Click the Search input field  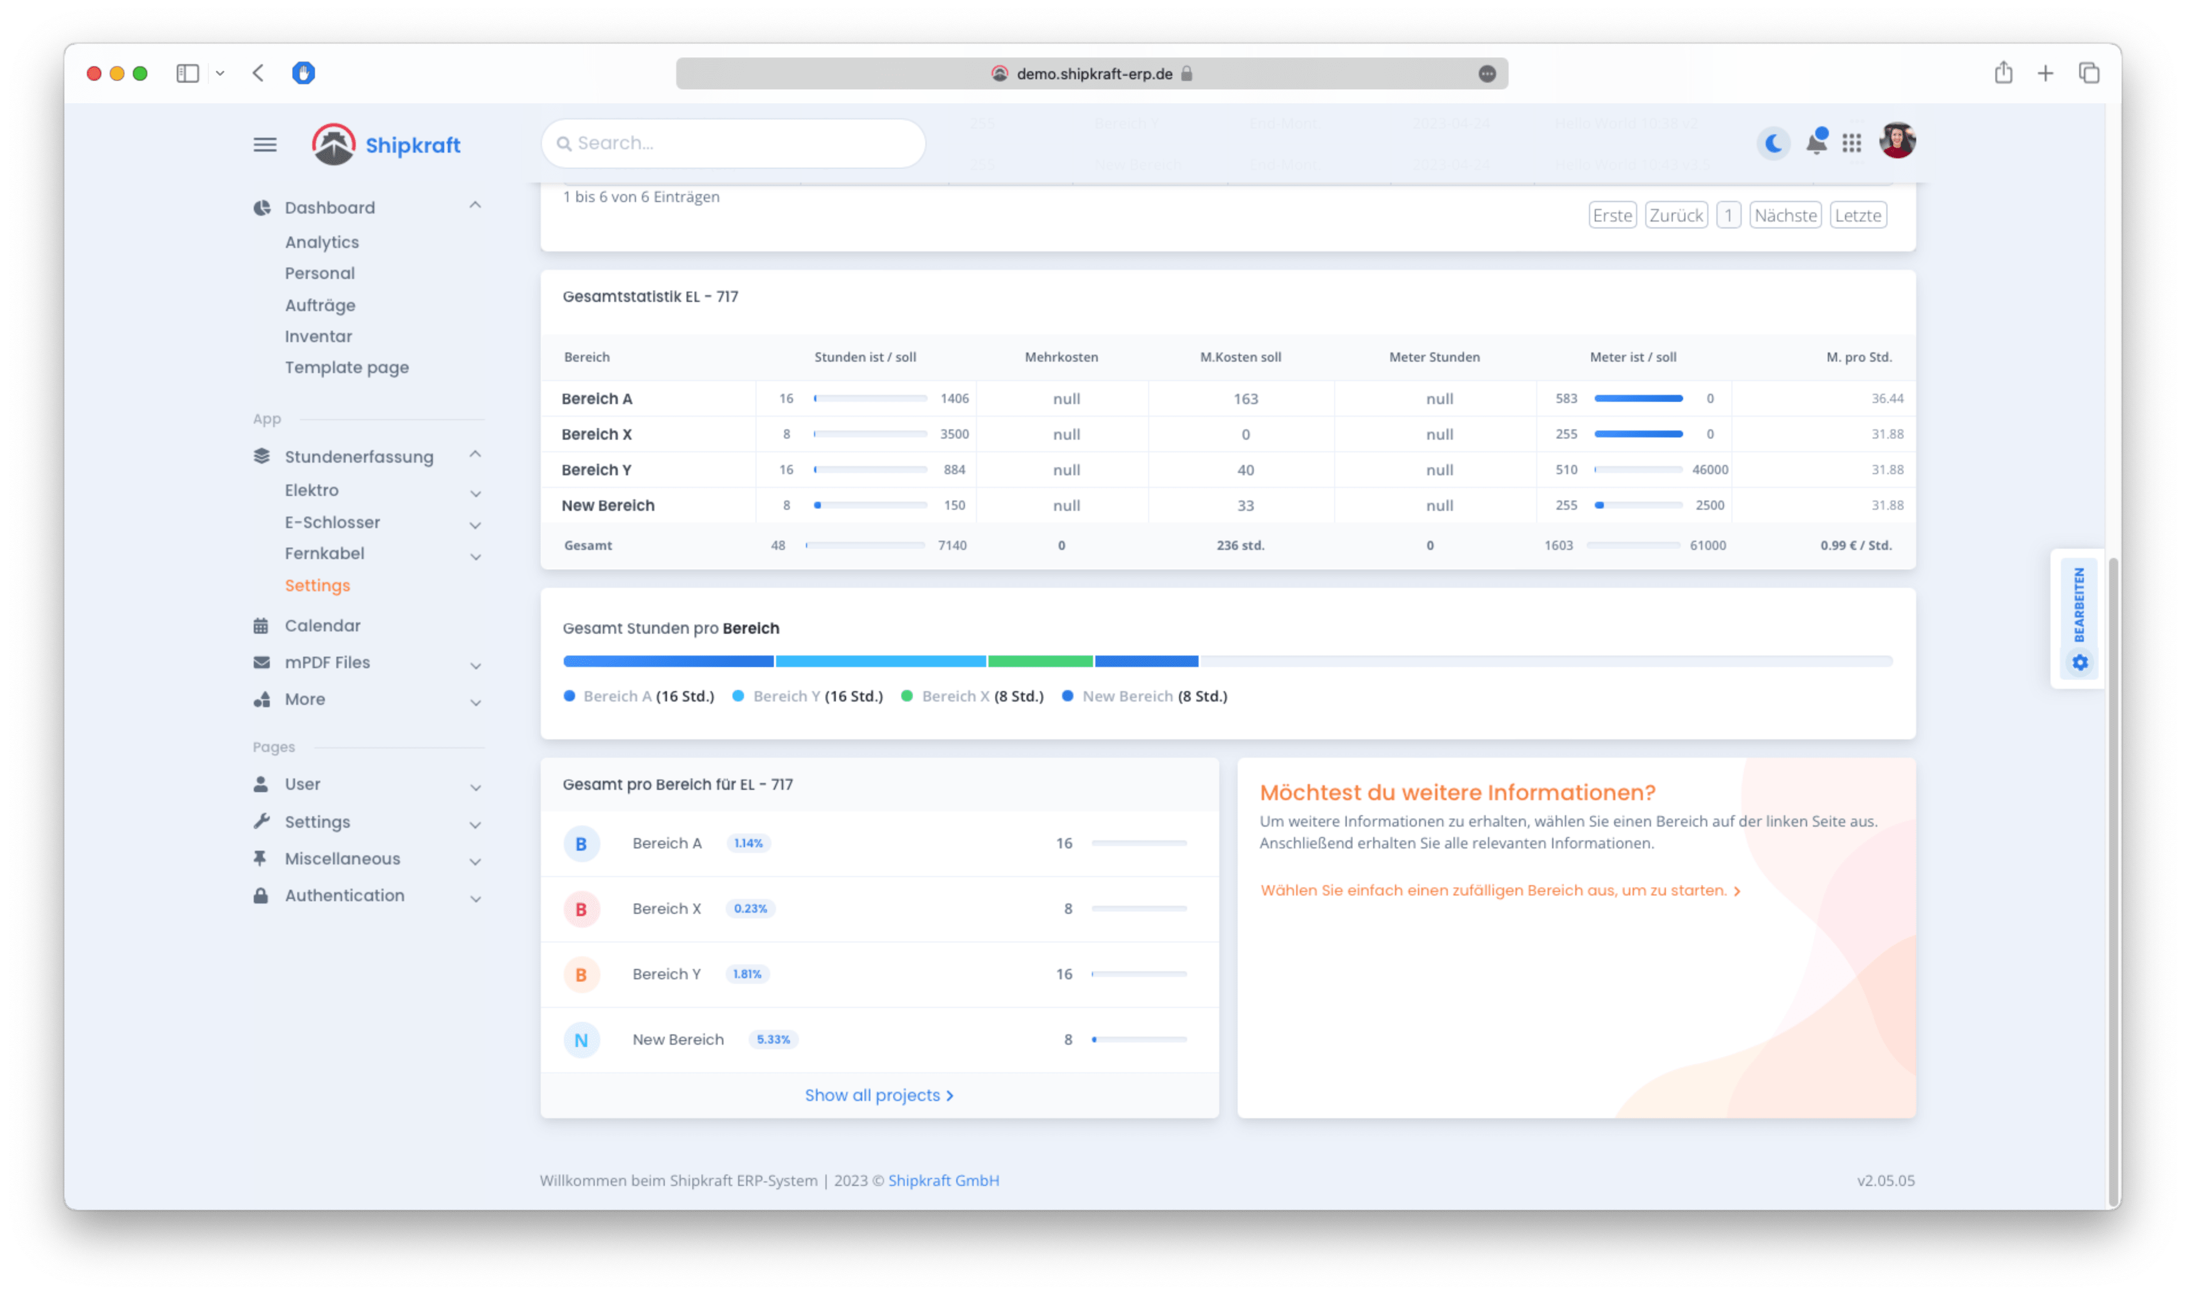733,143
